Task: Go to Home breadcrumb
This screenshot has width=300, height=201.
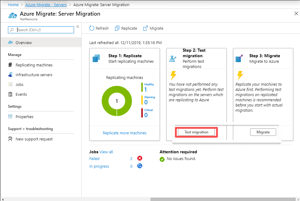Action: click(x=13, y=5)
